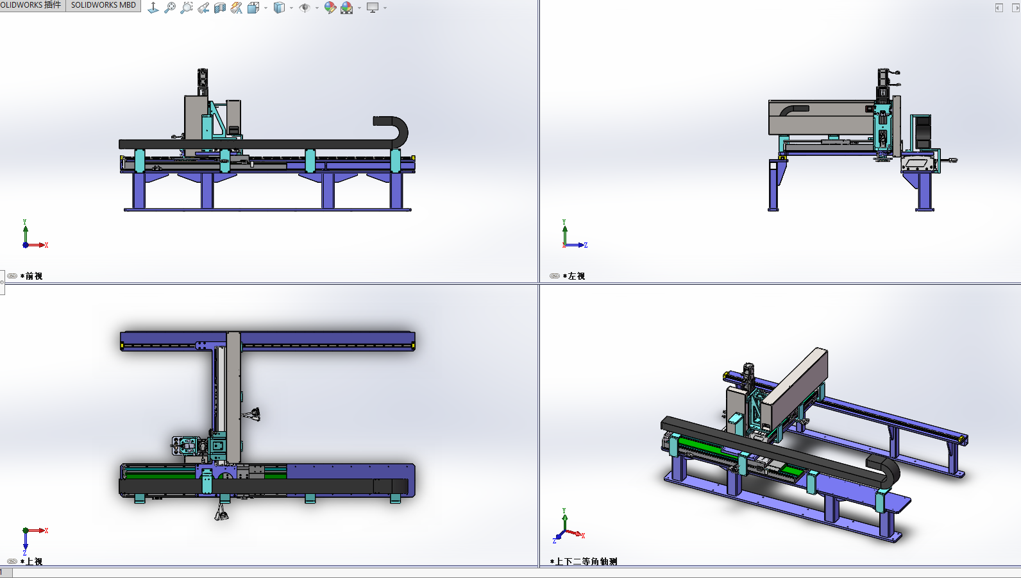
Task: Click the coordinate triad in the front view
Action: (x=34, y=235)
